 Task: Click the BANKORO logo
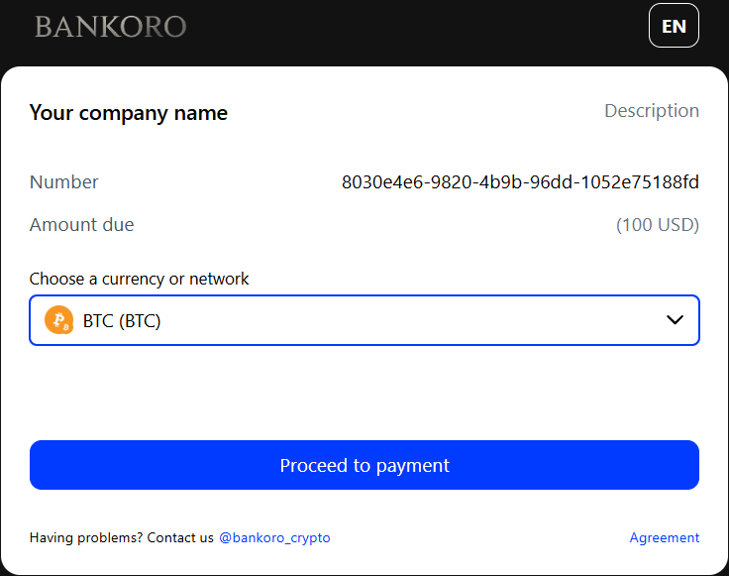coord(110,27)
